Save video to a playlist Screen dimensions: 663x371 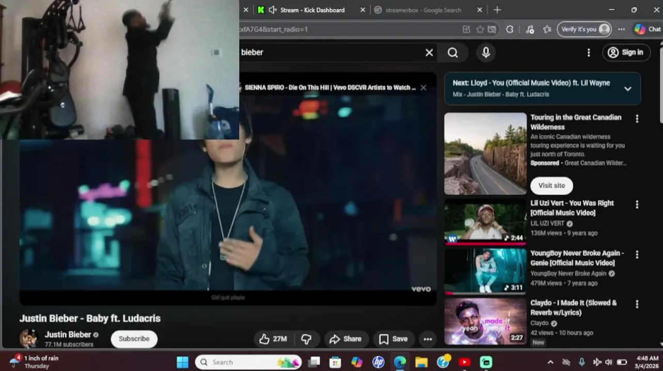tap(393, 339)
